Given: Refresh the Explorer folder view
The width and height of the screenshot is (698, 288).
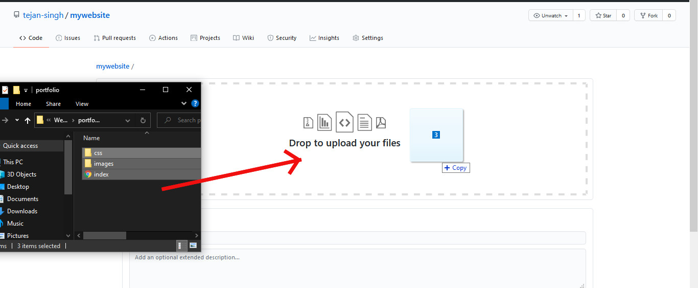Looking at the screenshot, I should pyautogui.click(x=143, y=121).
